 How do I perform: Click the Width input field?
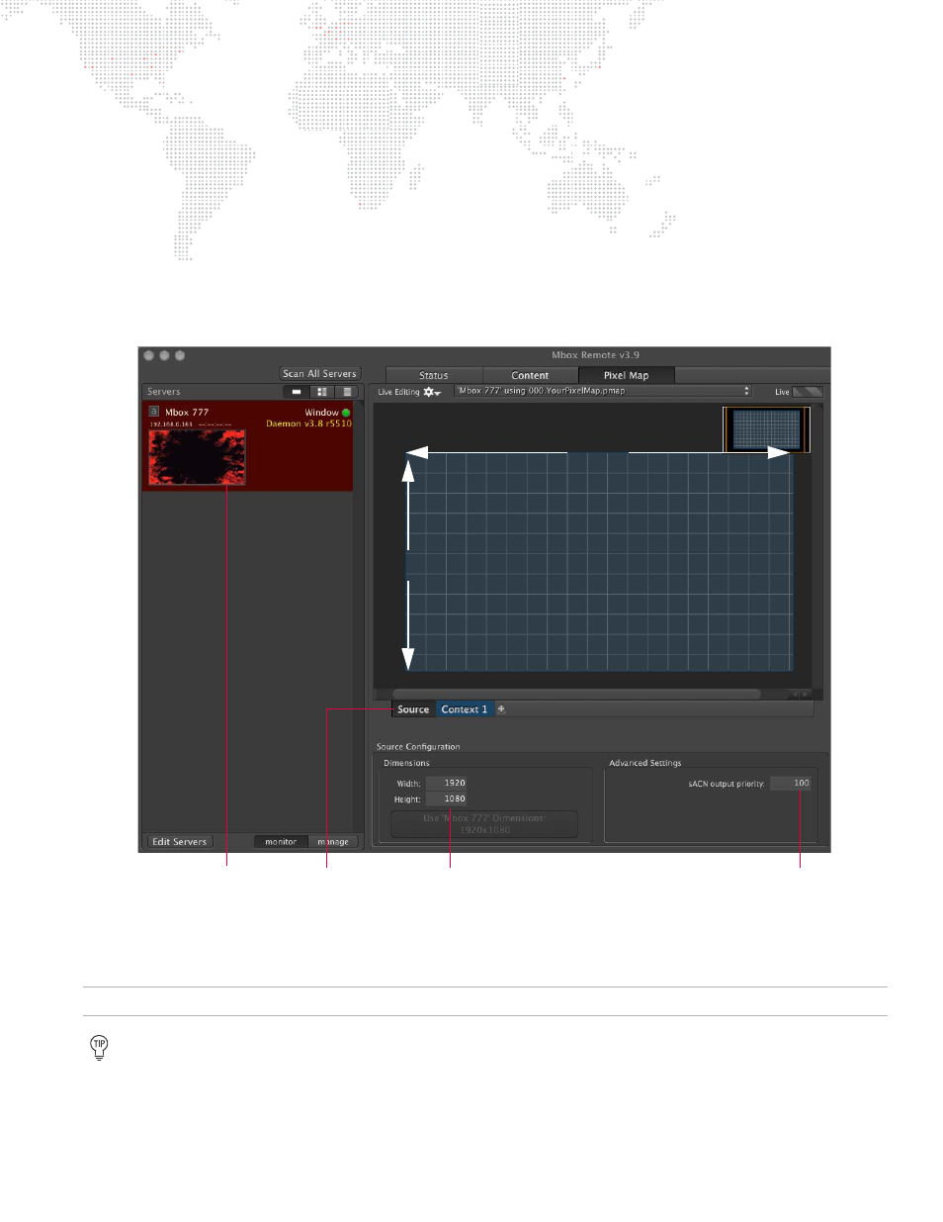[447, 783]
